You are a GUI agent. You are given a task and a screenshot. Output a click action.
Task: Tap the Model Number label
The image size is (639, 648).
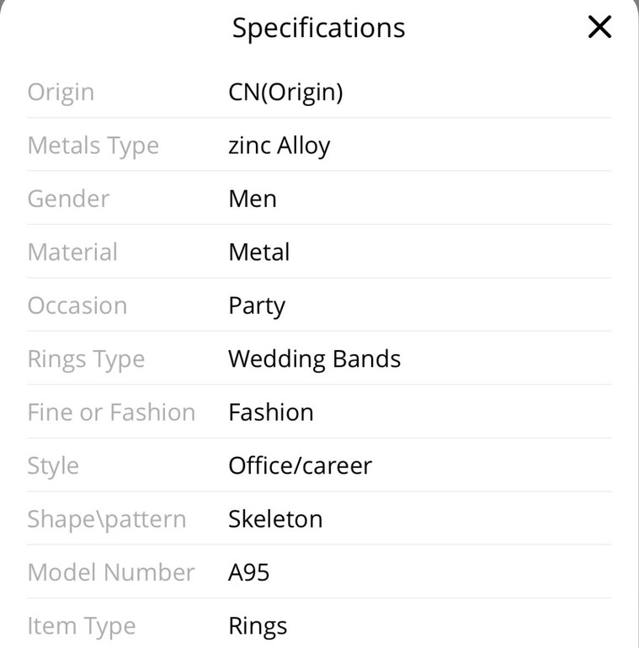111,573
